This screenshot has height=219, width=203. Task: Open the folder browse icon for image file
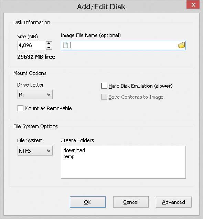point(181,45)
